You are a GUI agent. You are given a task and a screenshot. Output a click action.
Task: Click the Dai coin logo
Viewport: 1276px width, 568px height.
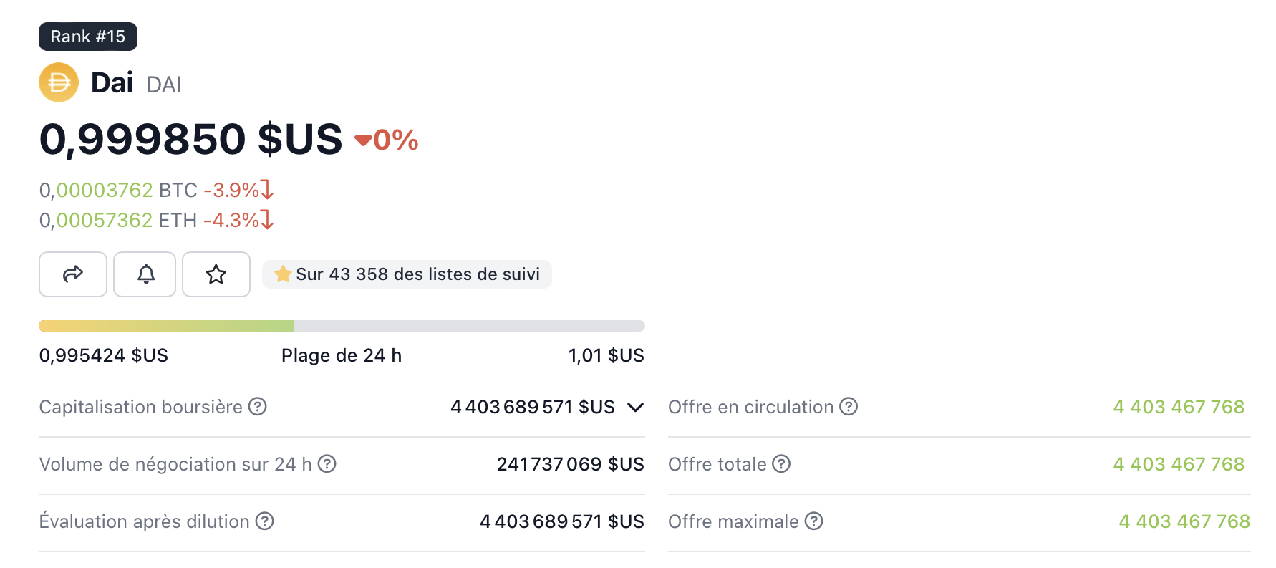pos(59,82)
